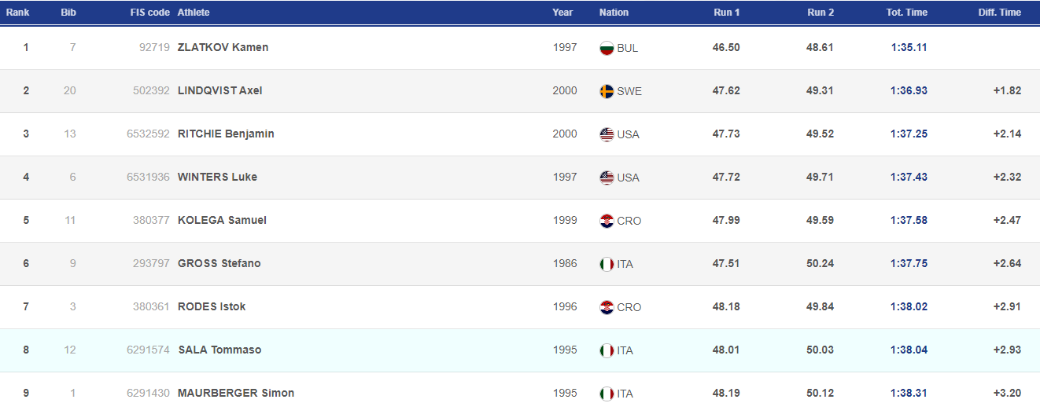1040x414 pixels.
Task: Open athlete ZLATKOV Kamen's profile
Action: click(x=223, y=47)
